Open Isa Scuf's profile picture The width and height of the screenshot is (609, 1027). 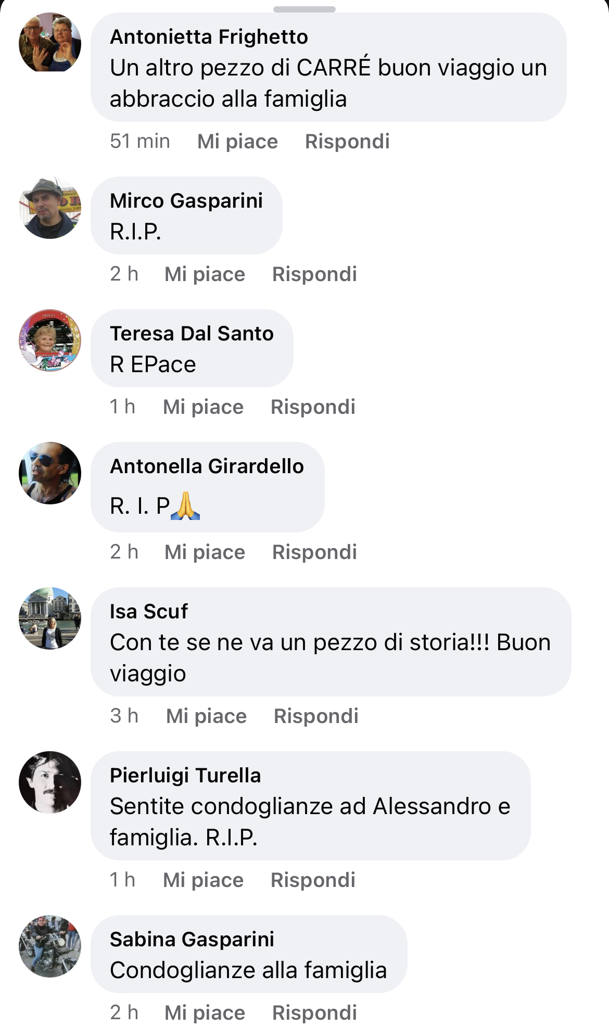(x=50, y=618)
